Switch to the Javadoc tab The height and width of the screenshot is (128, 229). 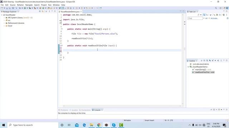click(74, 110)
